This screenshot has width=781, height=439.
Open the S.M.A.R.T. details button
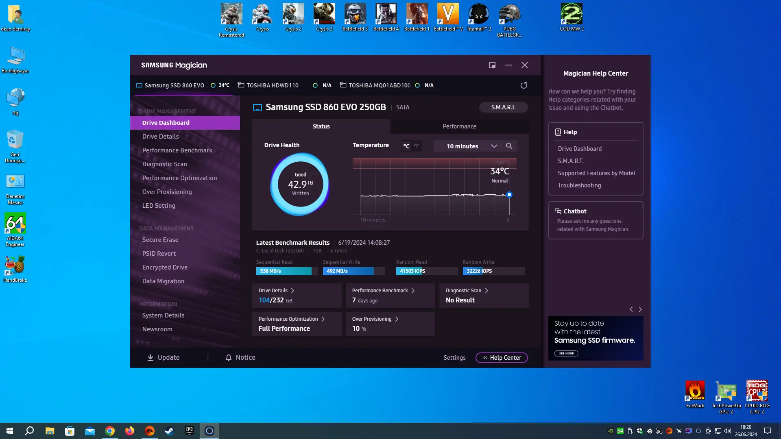[503, 107]
